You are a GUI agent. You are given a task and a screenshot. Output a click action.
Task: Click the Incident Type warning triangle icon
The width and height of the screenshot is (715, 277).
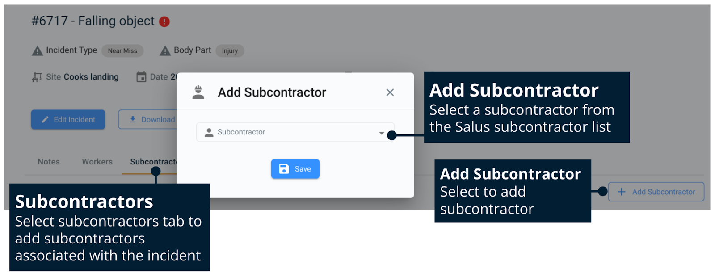pos(38,51)
